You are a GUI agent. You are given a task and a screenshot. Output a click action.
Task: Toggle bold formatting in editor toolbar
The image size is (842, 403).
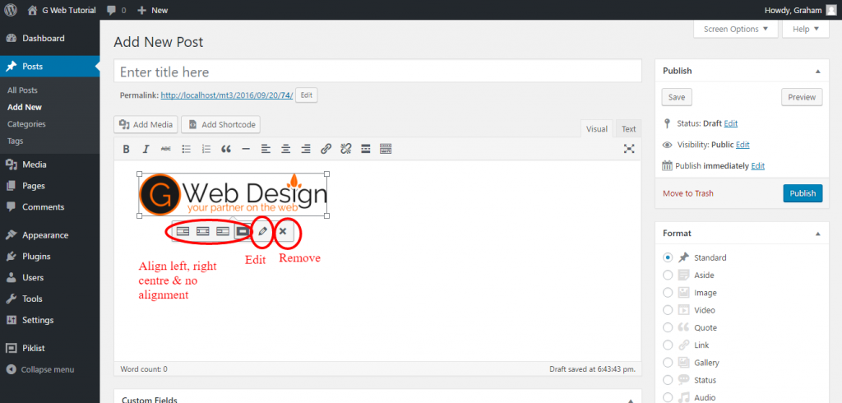126,149
